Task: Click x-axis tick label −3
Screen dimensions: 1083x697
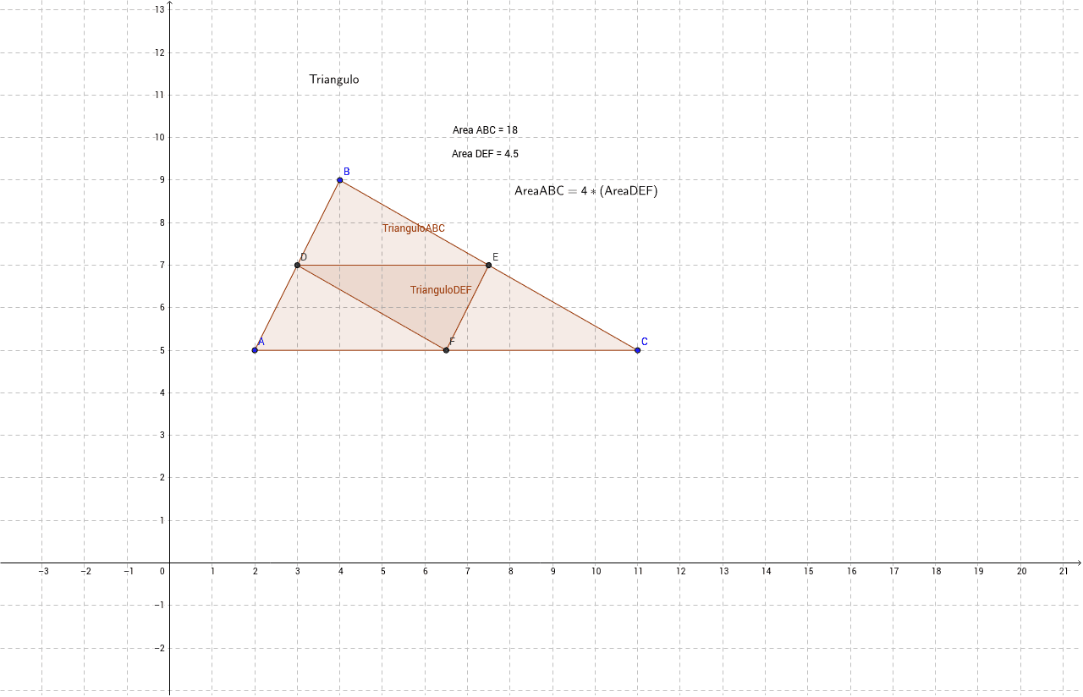Action: pyautogui.click(x=43, y=572)
